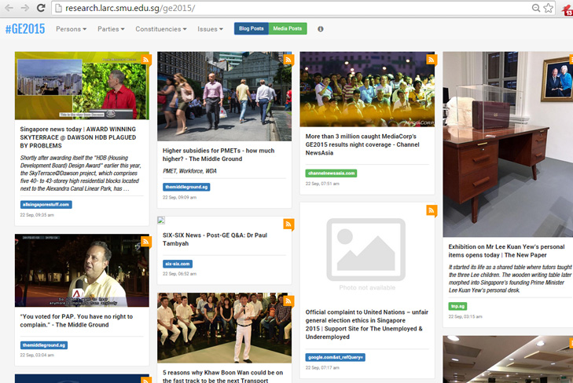Expand the Constituencies dropdown
The height and width of the screenshot is (383, 573).
[160, 29]
